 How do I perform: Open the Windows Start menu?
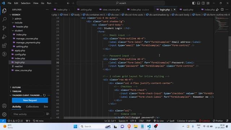click(75, 126)
